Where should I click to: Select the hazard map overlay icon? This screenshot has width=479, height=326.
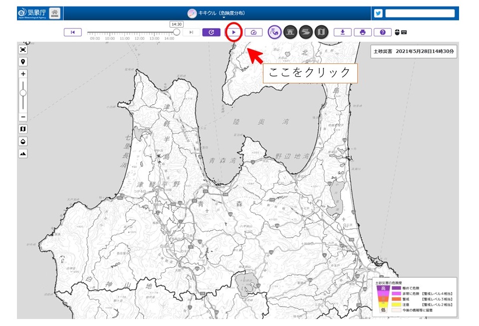coord(321,32)
